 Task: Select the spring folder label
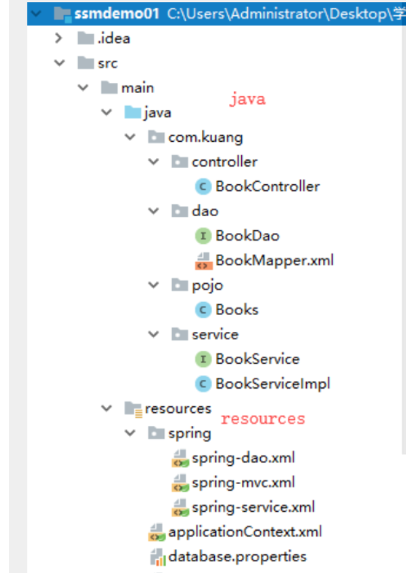(190, 434)
